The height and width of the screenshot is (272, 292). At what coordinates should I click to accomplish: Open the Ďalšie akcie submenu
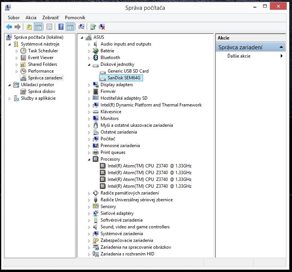[239, 56]
